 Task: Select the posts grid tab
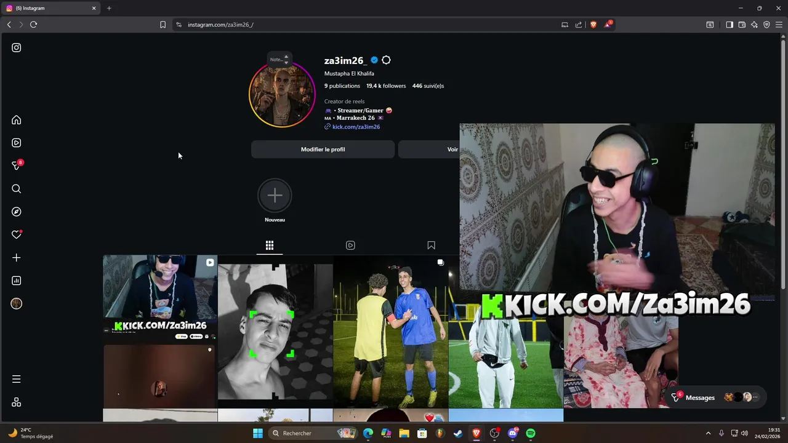[270, 245]
